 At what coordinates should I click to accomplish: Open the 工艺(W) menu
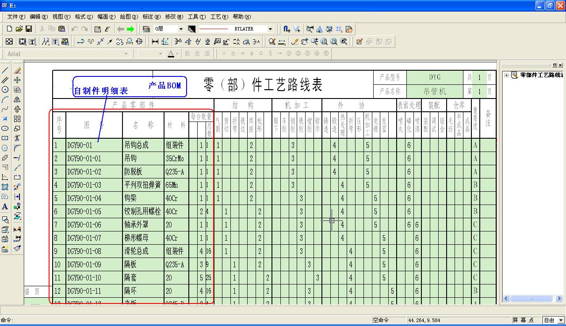(219, 17)
